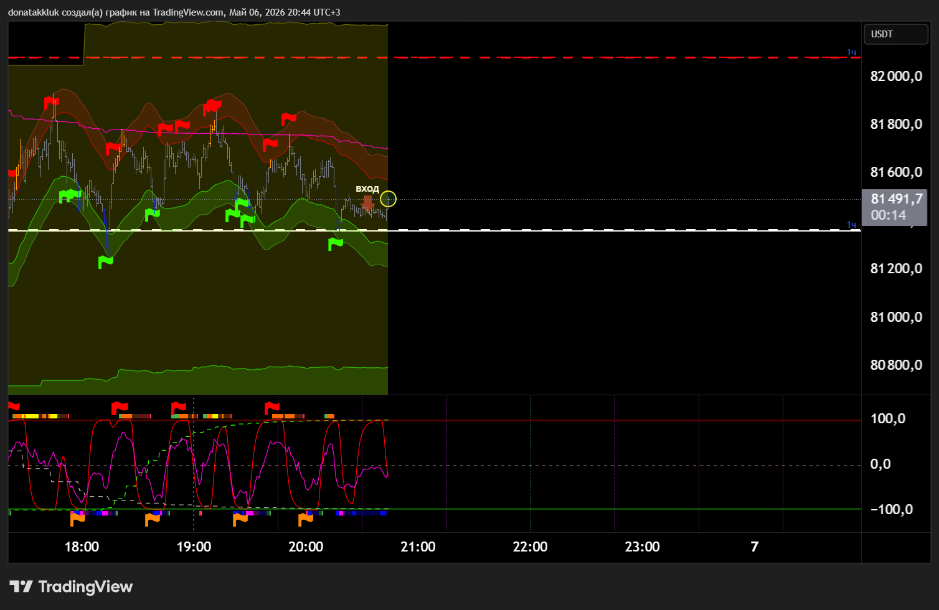Image resolution: width=939 pixels, height=610 pixels.
Task: Click the 00:14 bar countdown timer
Action: [x=889, y=215]
